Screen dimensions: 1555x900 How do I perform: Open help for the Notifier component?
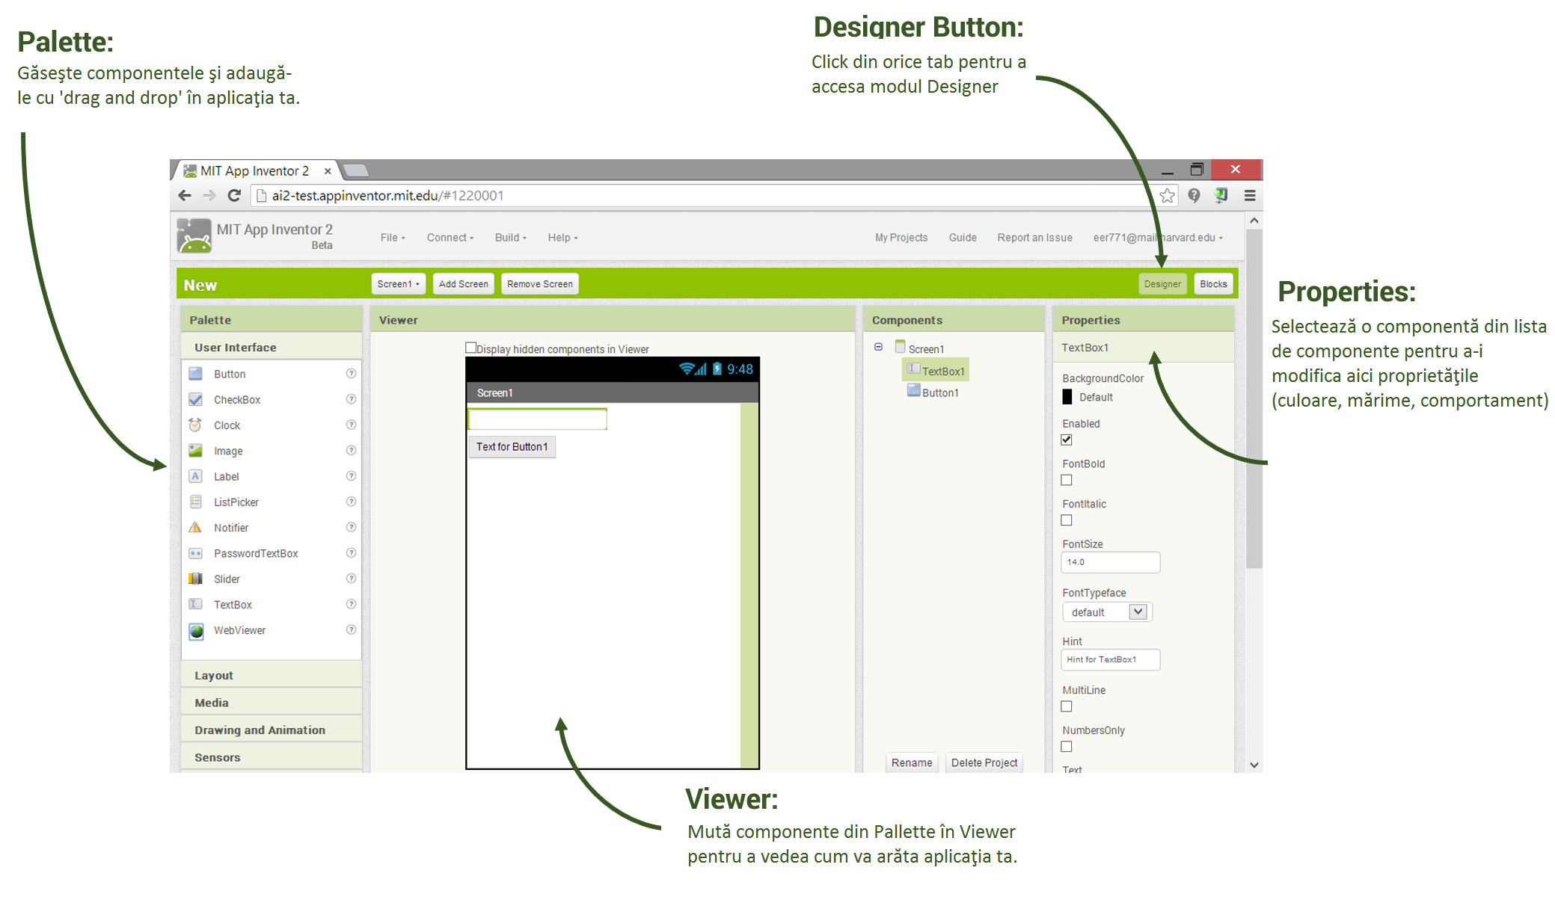pyautogui.click(x=351, y=527)
